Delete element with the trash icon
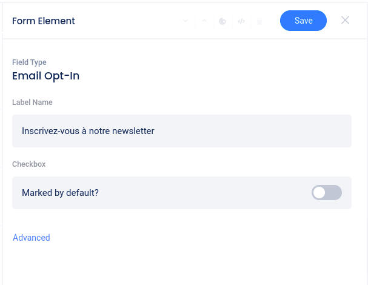 259,21
